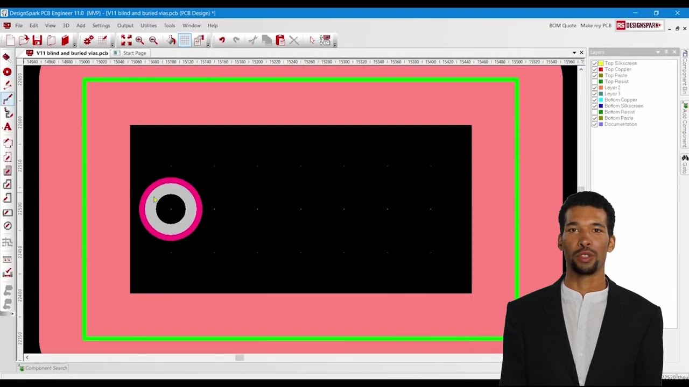689x387 pixels.
Task: Click the Paste clipboard icon
Action: point(280,40)
